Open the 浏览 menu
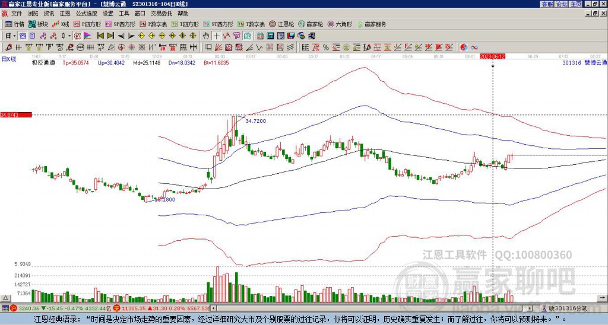Viewport: 608px width, 325px height. coord(33,14)
